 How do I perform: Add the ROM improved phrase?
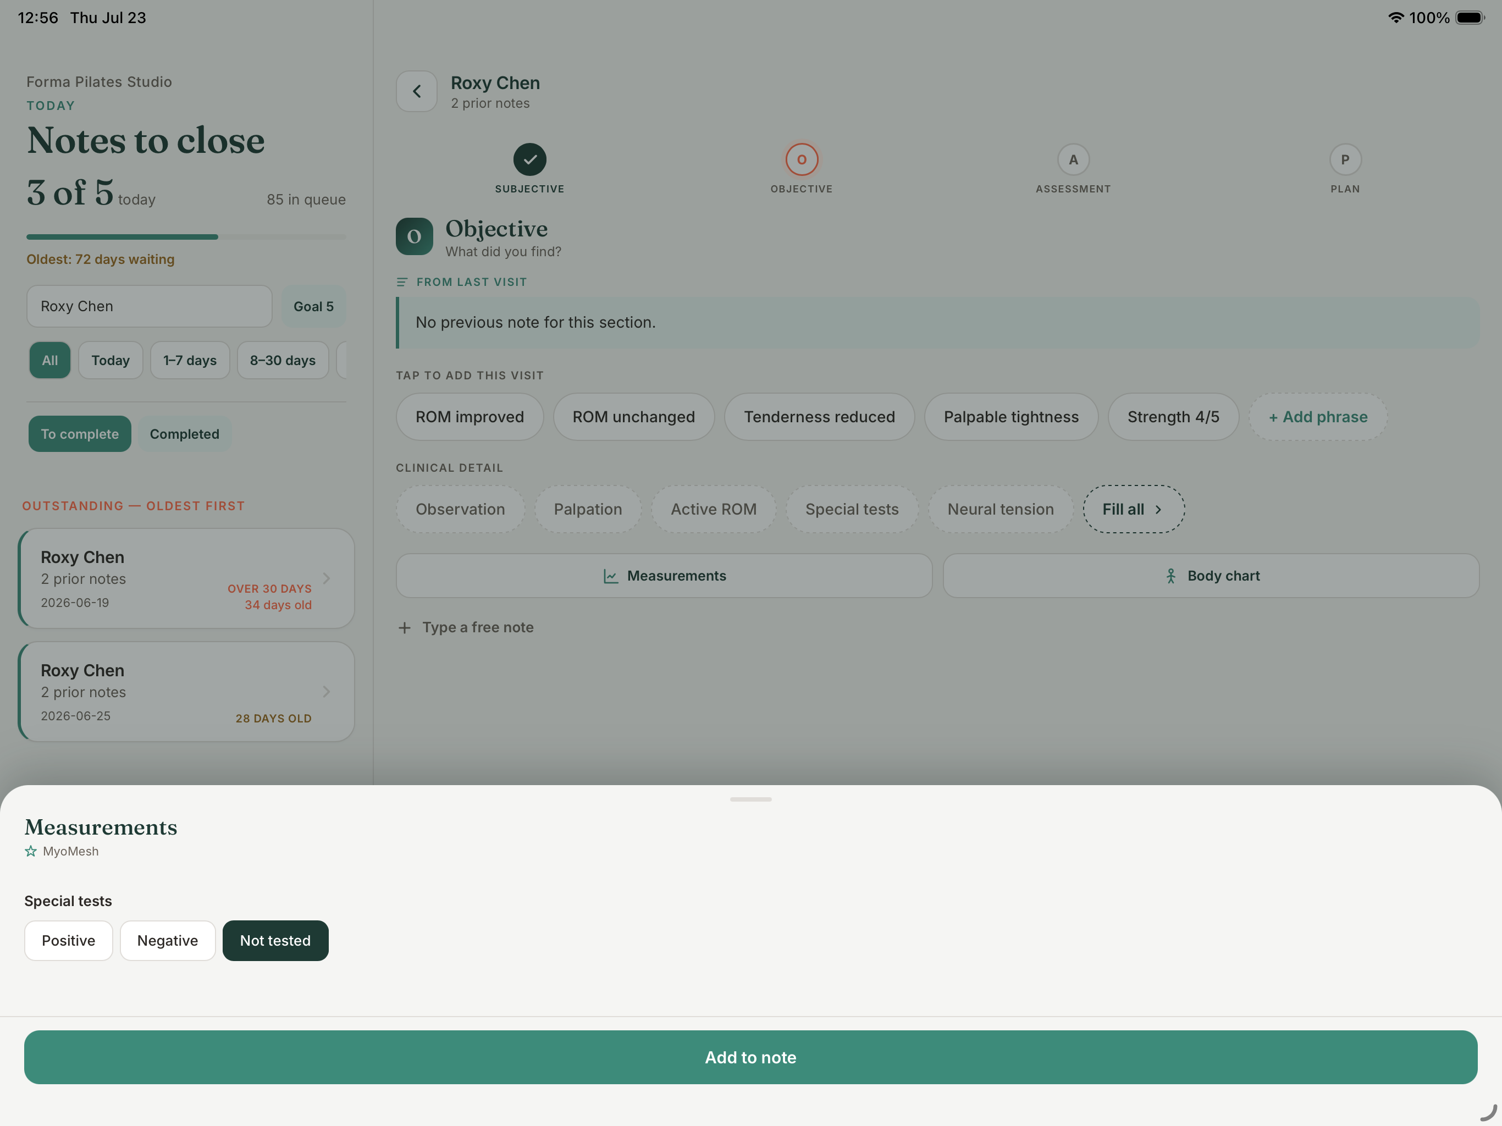coord(470,417)
